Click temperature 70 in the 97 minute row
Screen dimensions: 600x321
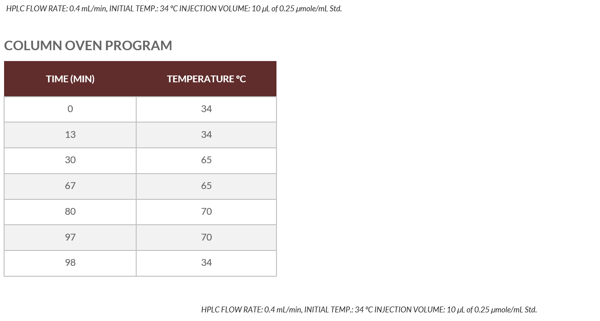point(206,237)
